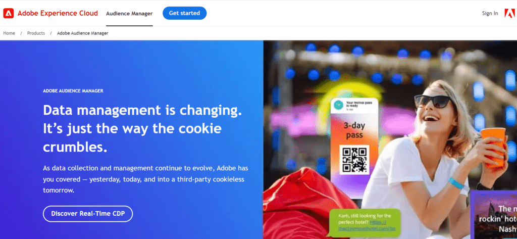This screenshot has width=517, height=239.
Task: Click the headline 'Data management is changing'
Action: 142,111
